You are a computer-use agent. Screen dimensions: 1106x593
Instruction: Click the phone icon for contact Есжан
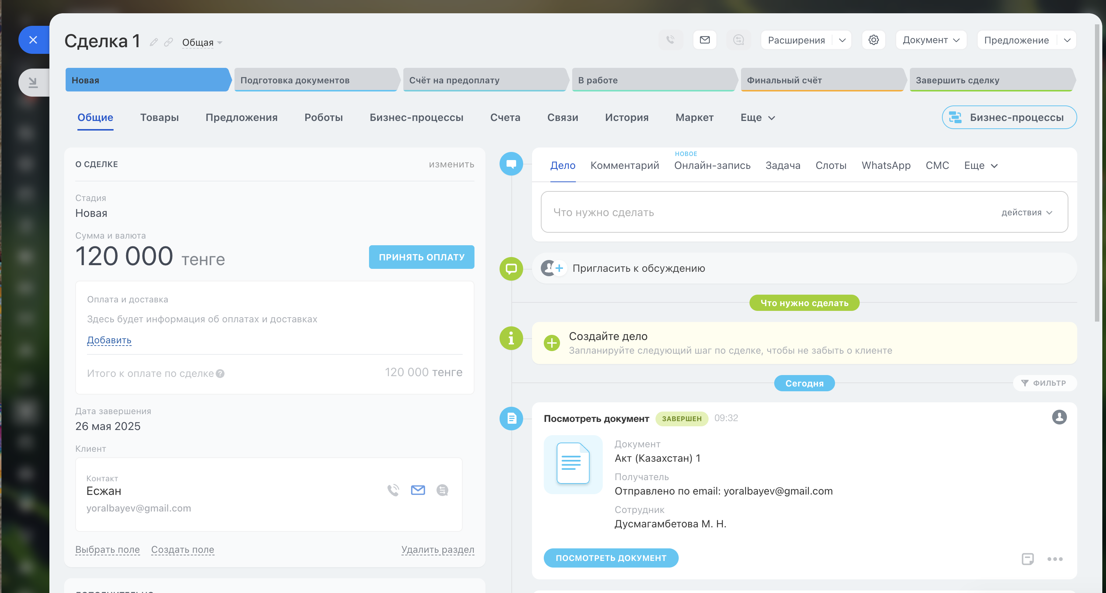tap(393, 490)
